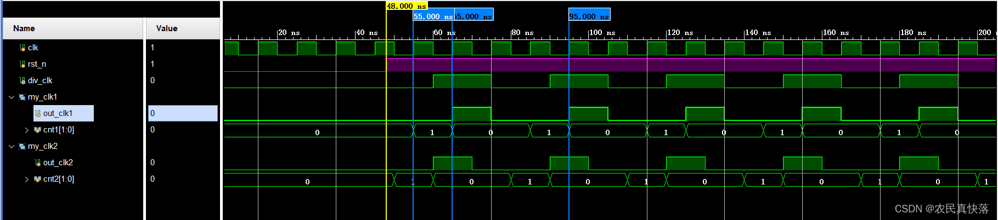Click the out_clk1 signal icon
This screenshot has width=998, height=220.
[38, 114]
